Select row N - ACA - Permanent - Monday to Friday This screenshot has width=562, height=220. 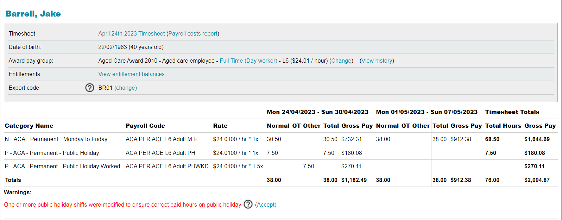(x=281, y=139)
